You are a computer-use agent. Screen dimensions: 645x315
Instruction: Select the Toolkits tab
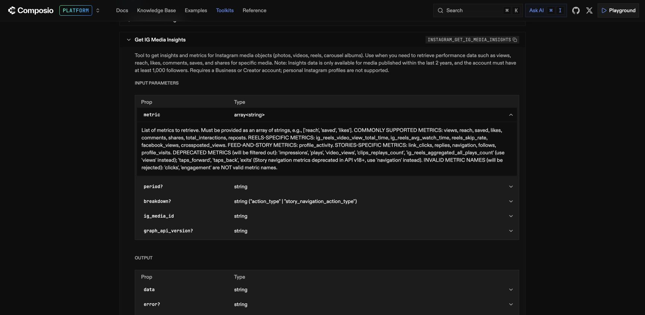point(225,10)
